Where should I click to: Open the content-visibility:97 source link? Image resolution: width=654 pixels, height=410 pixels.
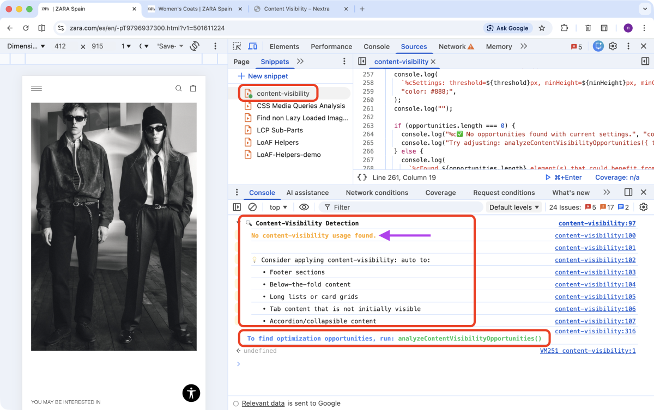(597, 223)
